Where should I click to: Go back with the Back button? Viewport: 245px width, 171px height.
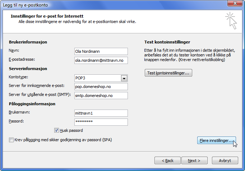pyautogui.click(x=167, y=160)
